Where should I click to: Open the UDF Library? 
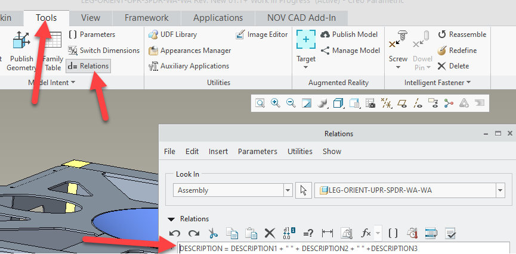tap(172, 35)
